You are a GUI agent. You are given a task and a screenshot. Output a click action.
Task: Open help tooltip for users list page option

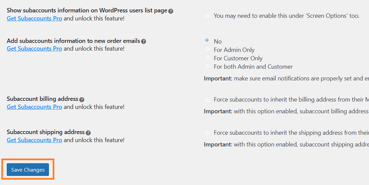(x=171, y=11)
